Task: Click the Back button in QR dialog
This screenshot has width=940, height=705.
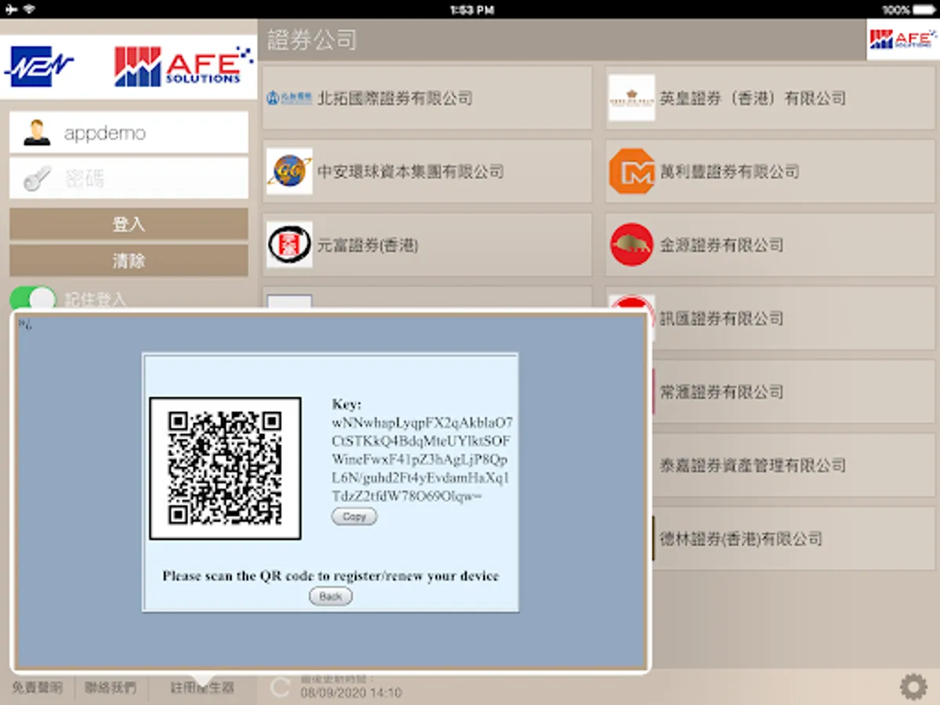Action: [x=331, y=596]
